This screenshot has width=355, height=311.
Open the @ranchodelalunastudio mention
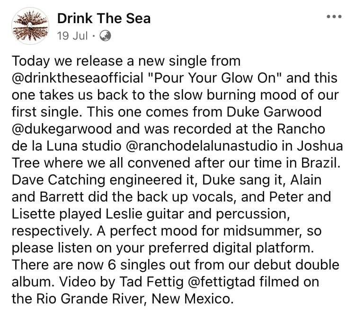[201, 146]
